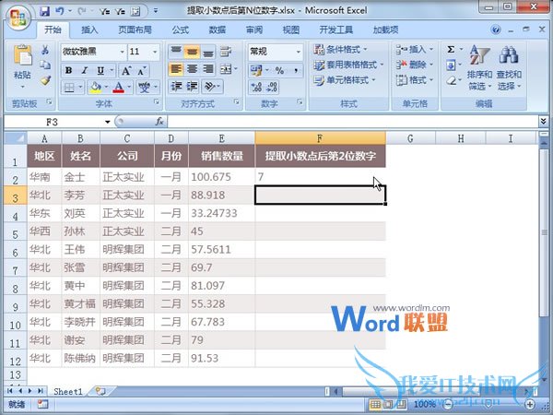
Task: Open the 页面布局 ribbon tab
Action: click(135, 30)
